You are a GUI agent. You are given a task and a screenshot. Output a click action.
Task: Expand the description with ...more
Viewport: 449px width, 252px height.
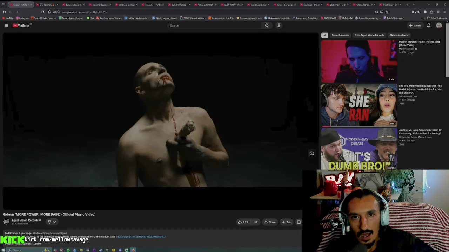pyautogui.click(x=37, y=244)
